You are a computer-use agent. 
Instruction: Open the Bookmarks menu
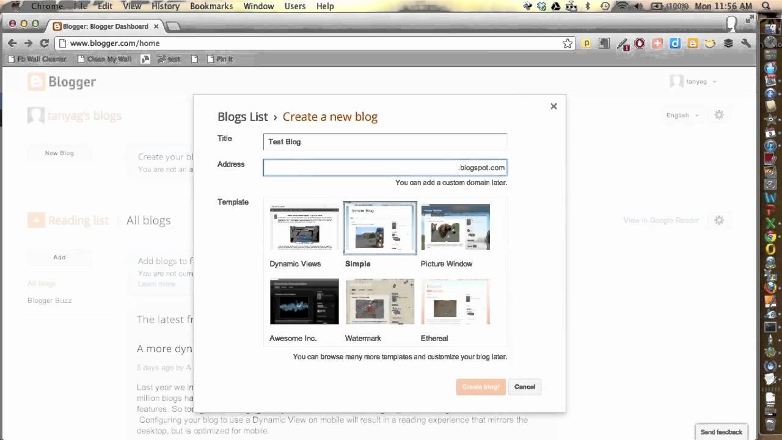click(x=211, y=6)
